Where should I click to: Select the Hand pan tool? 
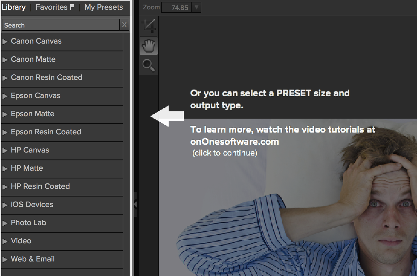coord(149,46)
